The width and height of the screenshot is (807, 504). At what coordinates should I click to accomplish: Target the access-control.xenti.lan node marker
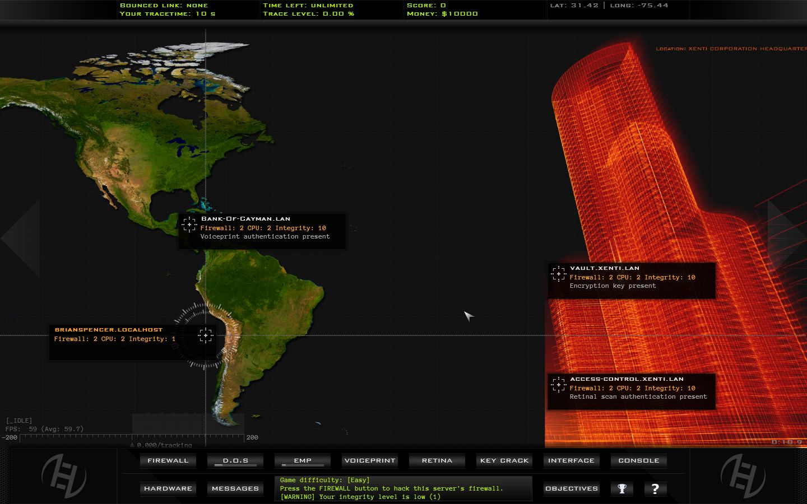[x=558, y=385]
